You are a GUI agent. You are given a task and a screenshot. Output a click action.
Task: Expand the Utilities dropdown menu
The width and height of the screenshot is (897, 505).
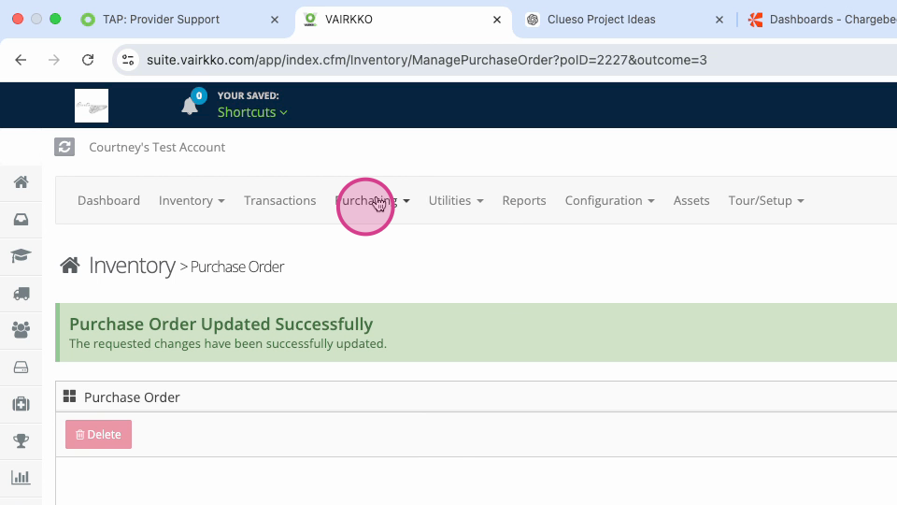coord(456,200)
